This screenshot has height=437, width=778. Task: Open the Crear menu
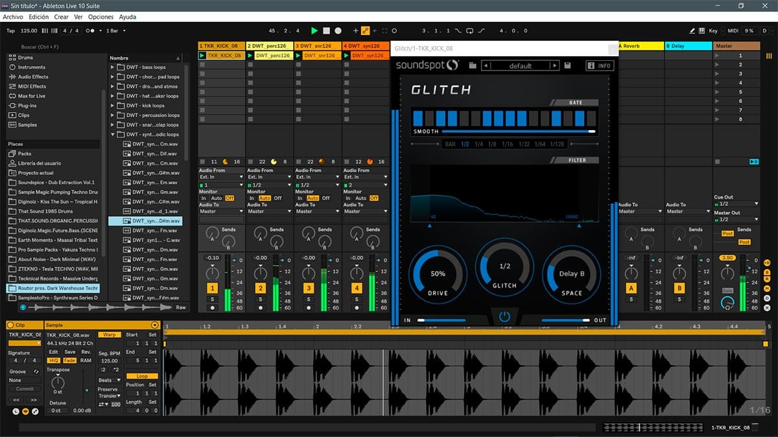click(x=62, y=17)
